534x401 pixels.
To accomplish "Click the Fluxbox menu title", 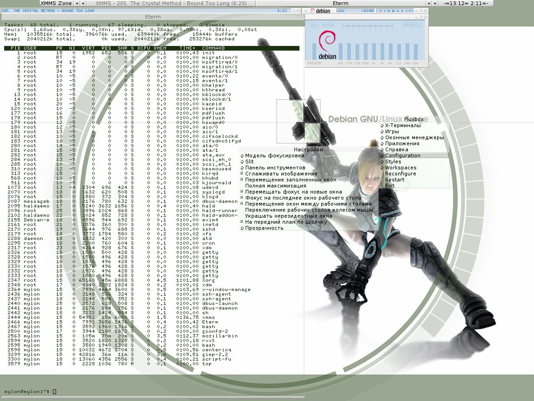I will (414, 119).
